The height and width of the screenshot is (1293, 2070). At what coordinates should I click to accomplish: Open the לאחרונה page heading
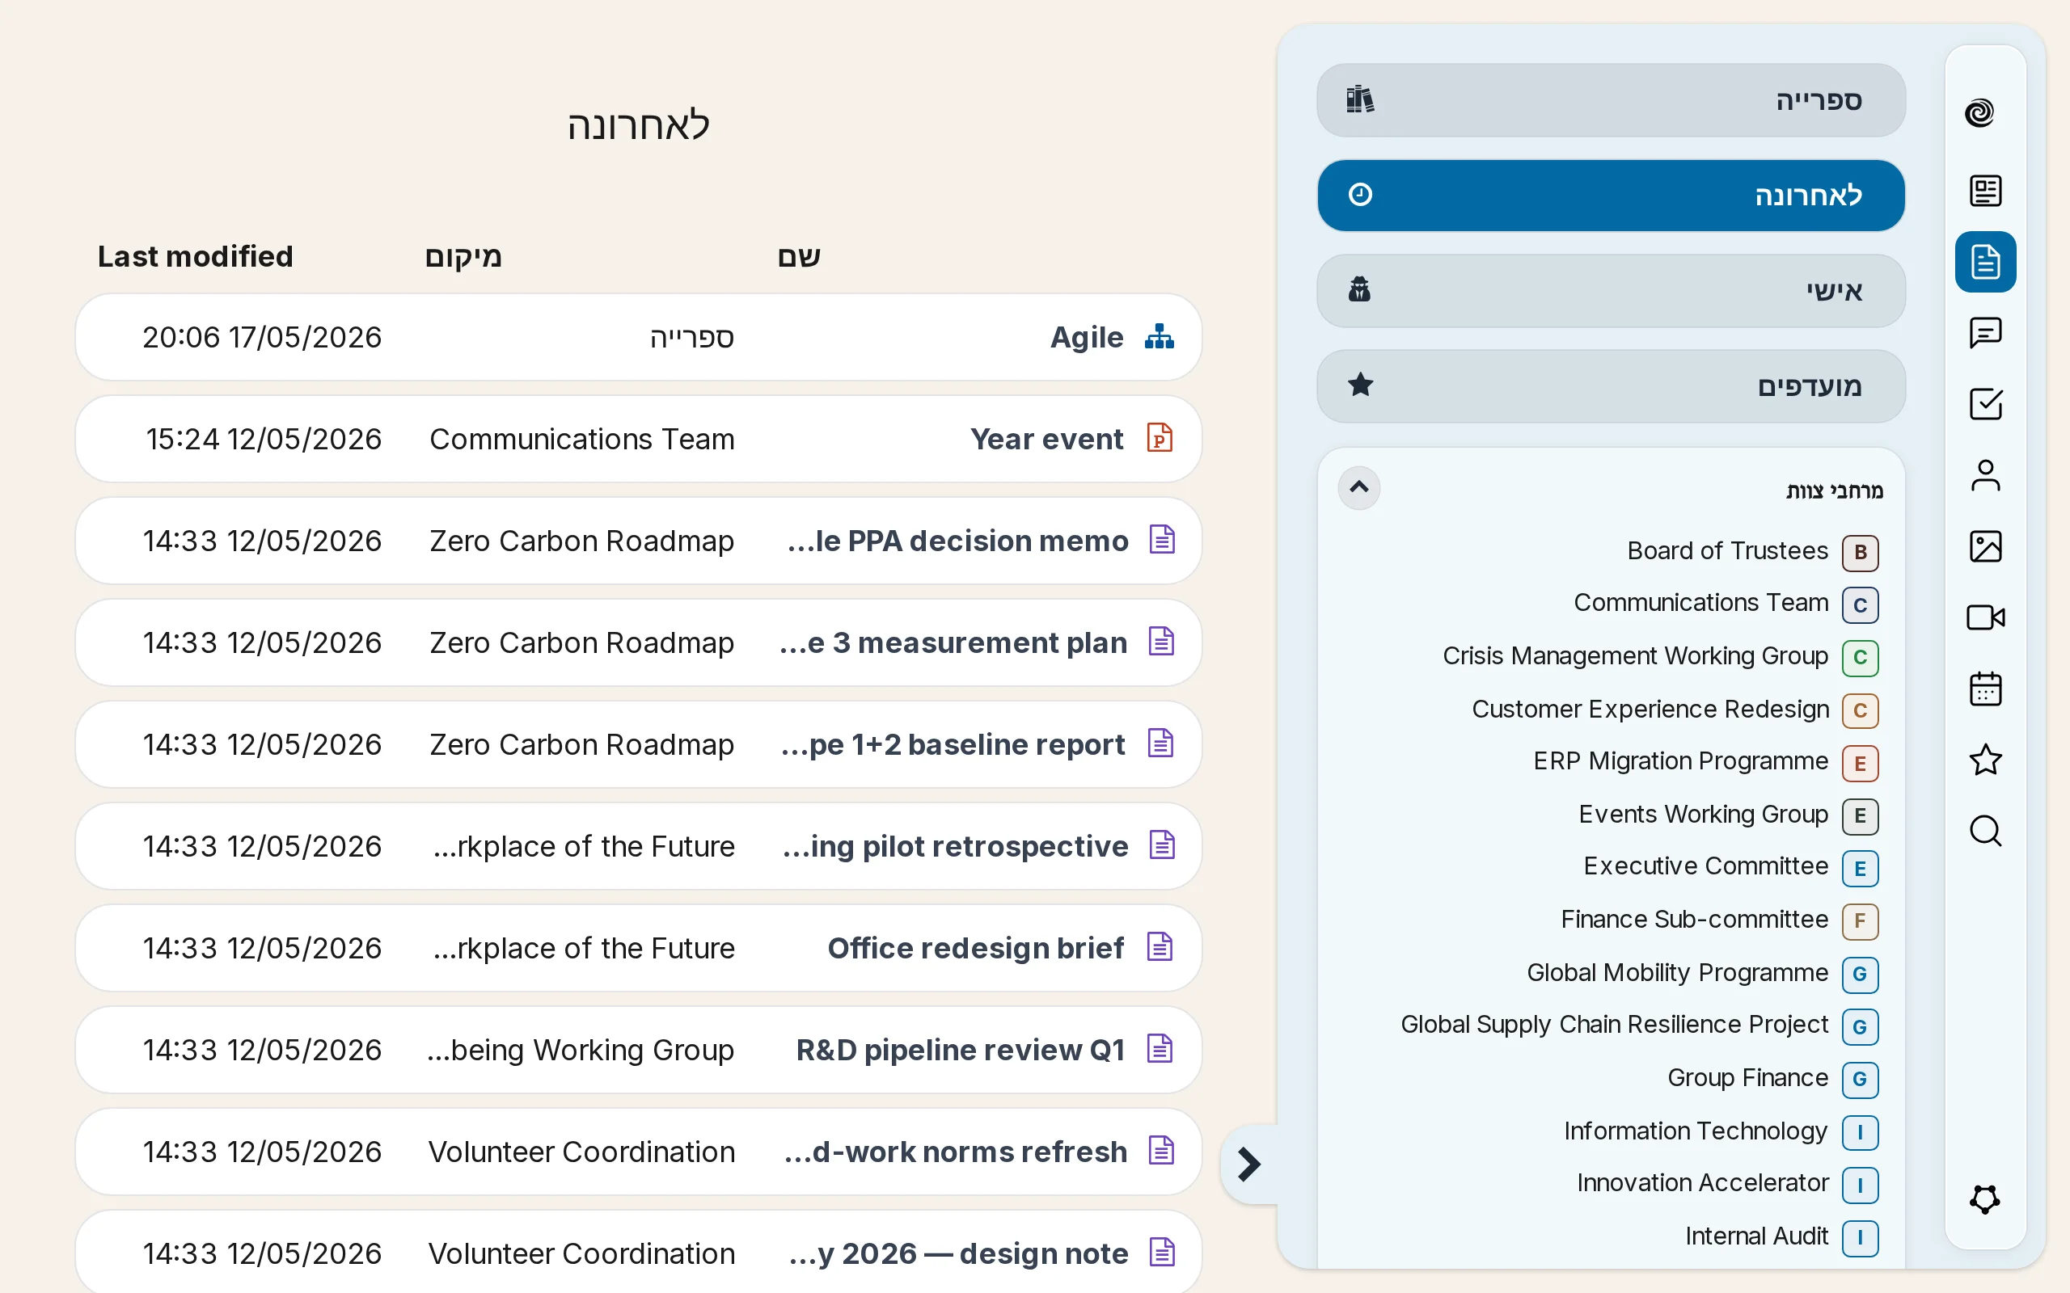638,124
